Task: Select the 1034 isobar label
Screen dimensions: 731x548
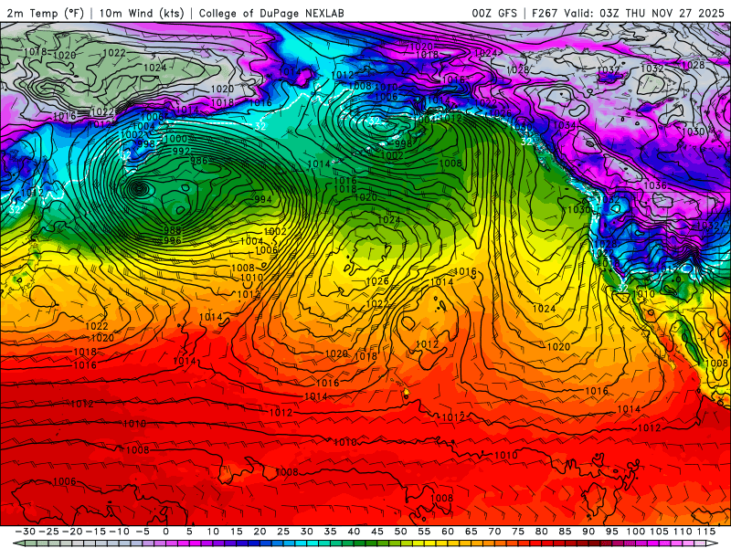Action: (564, 125)
